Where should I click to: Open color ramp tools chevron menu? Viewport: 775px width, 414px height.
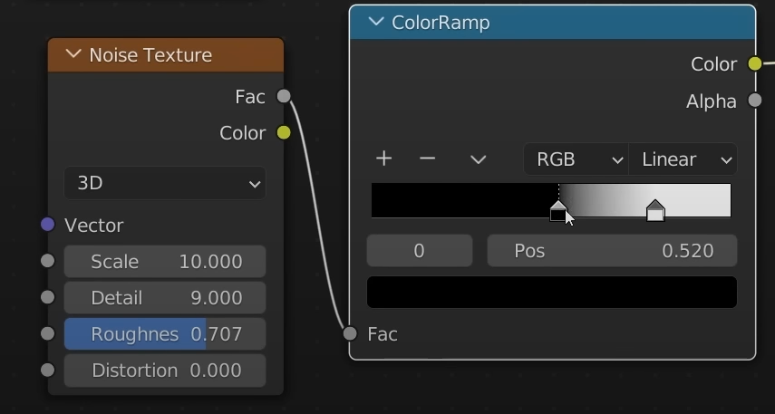click(478, 159)
